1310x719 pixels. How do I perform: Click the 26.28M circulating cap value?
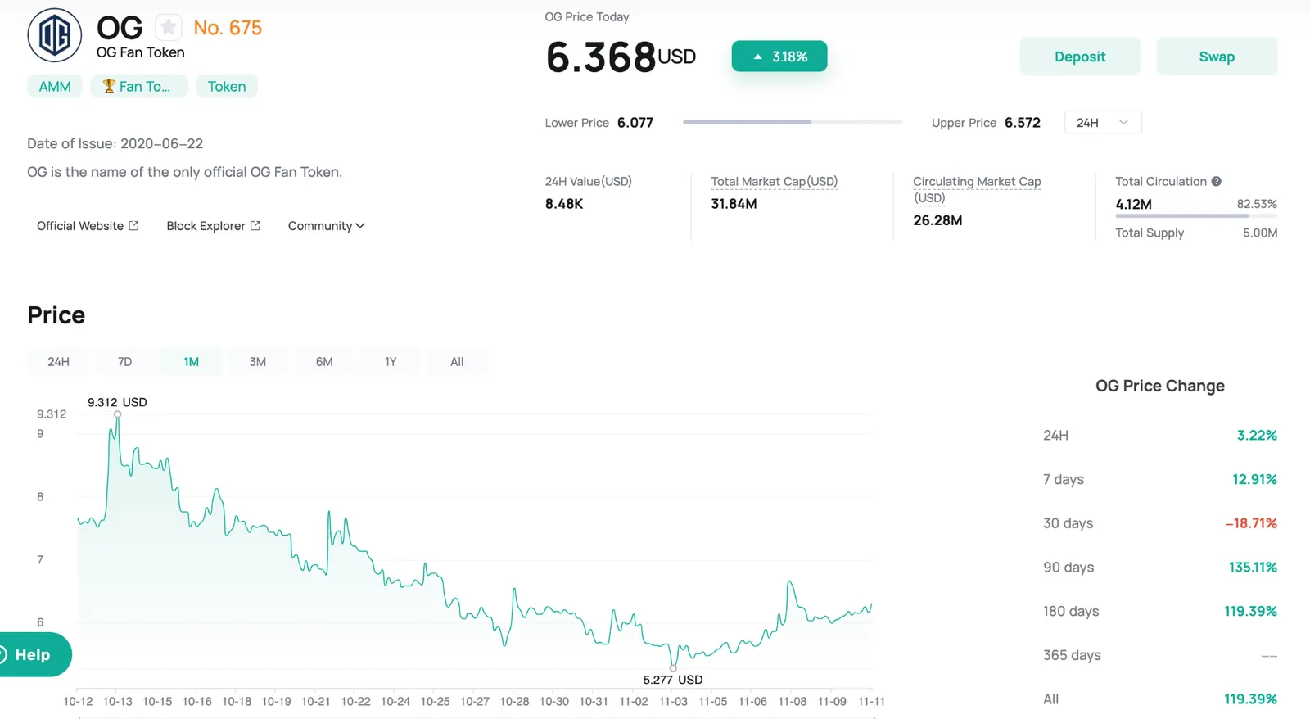coord(937,220)
